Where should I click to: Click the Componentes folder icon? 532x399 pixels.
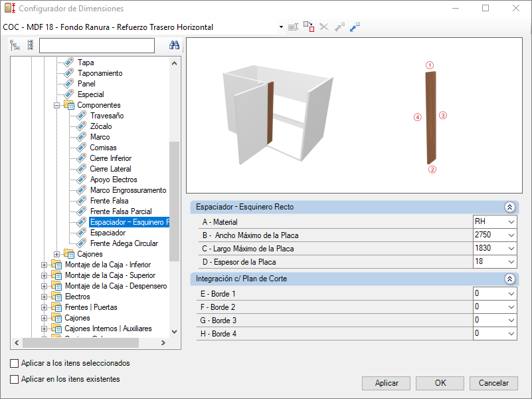click(x=69, y=105)
